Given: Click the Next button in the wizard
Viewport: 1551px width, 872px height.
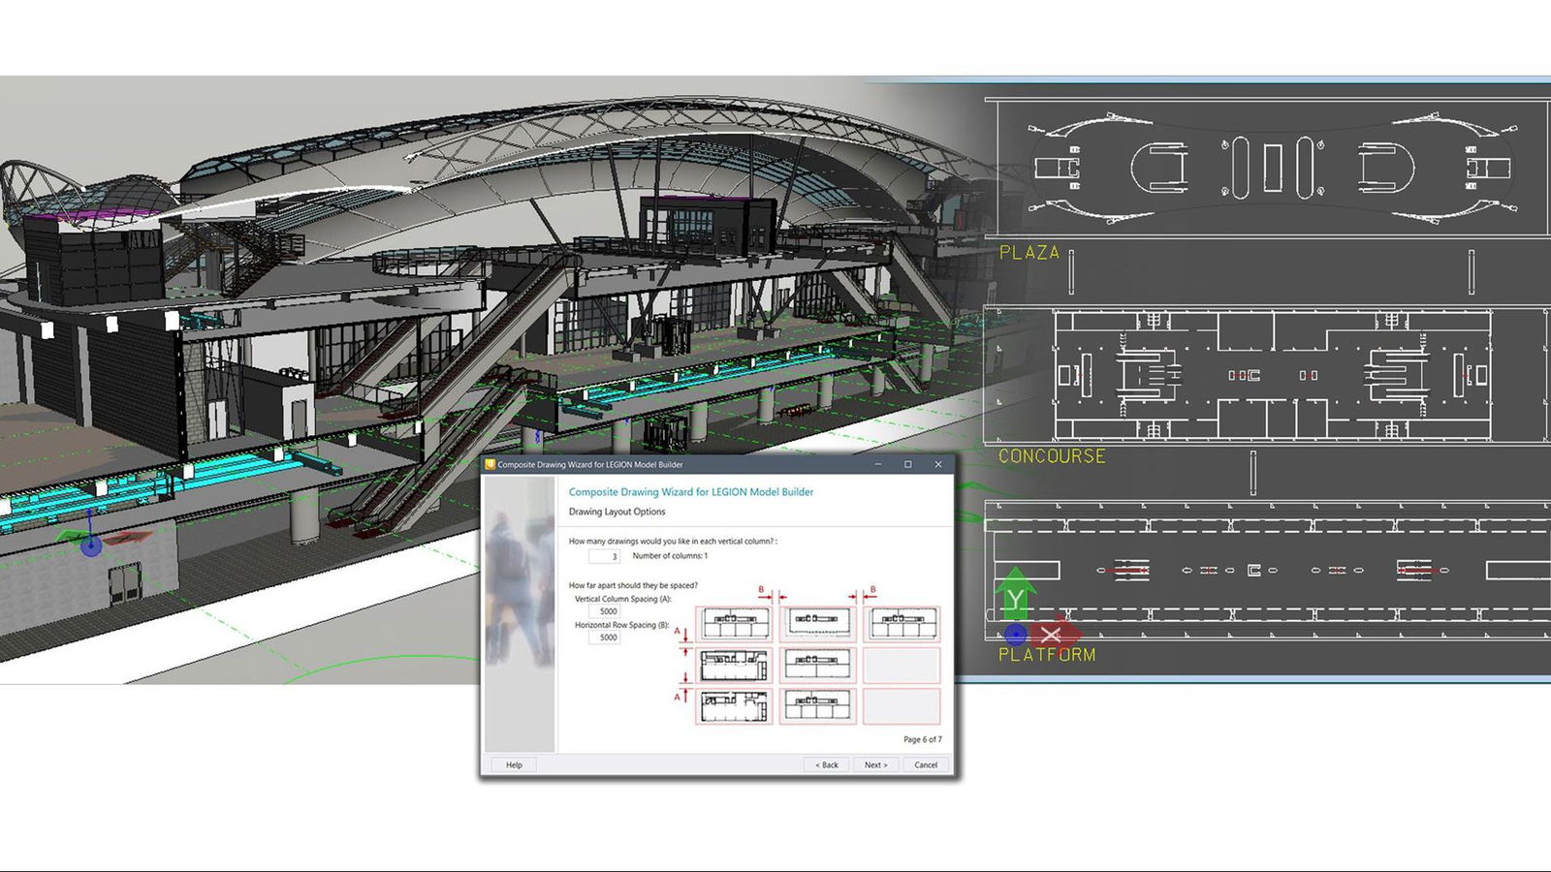Looking at the screenshot, I should (x=875, y=764).
